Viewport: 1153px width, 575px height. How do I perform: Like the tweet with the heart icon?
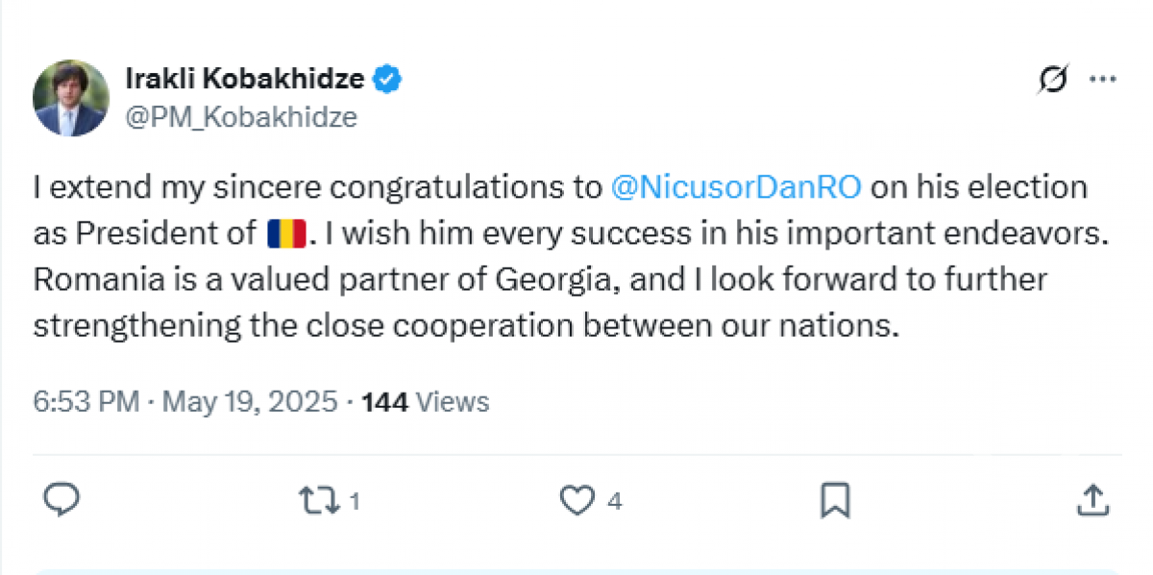click(576, 500)
